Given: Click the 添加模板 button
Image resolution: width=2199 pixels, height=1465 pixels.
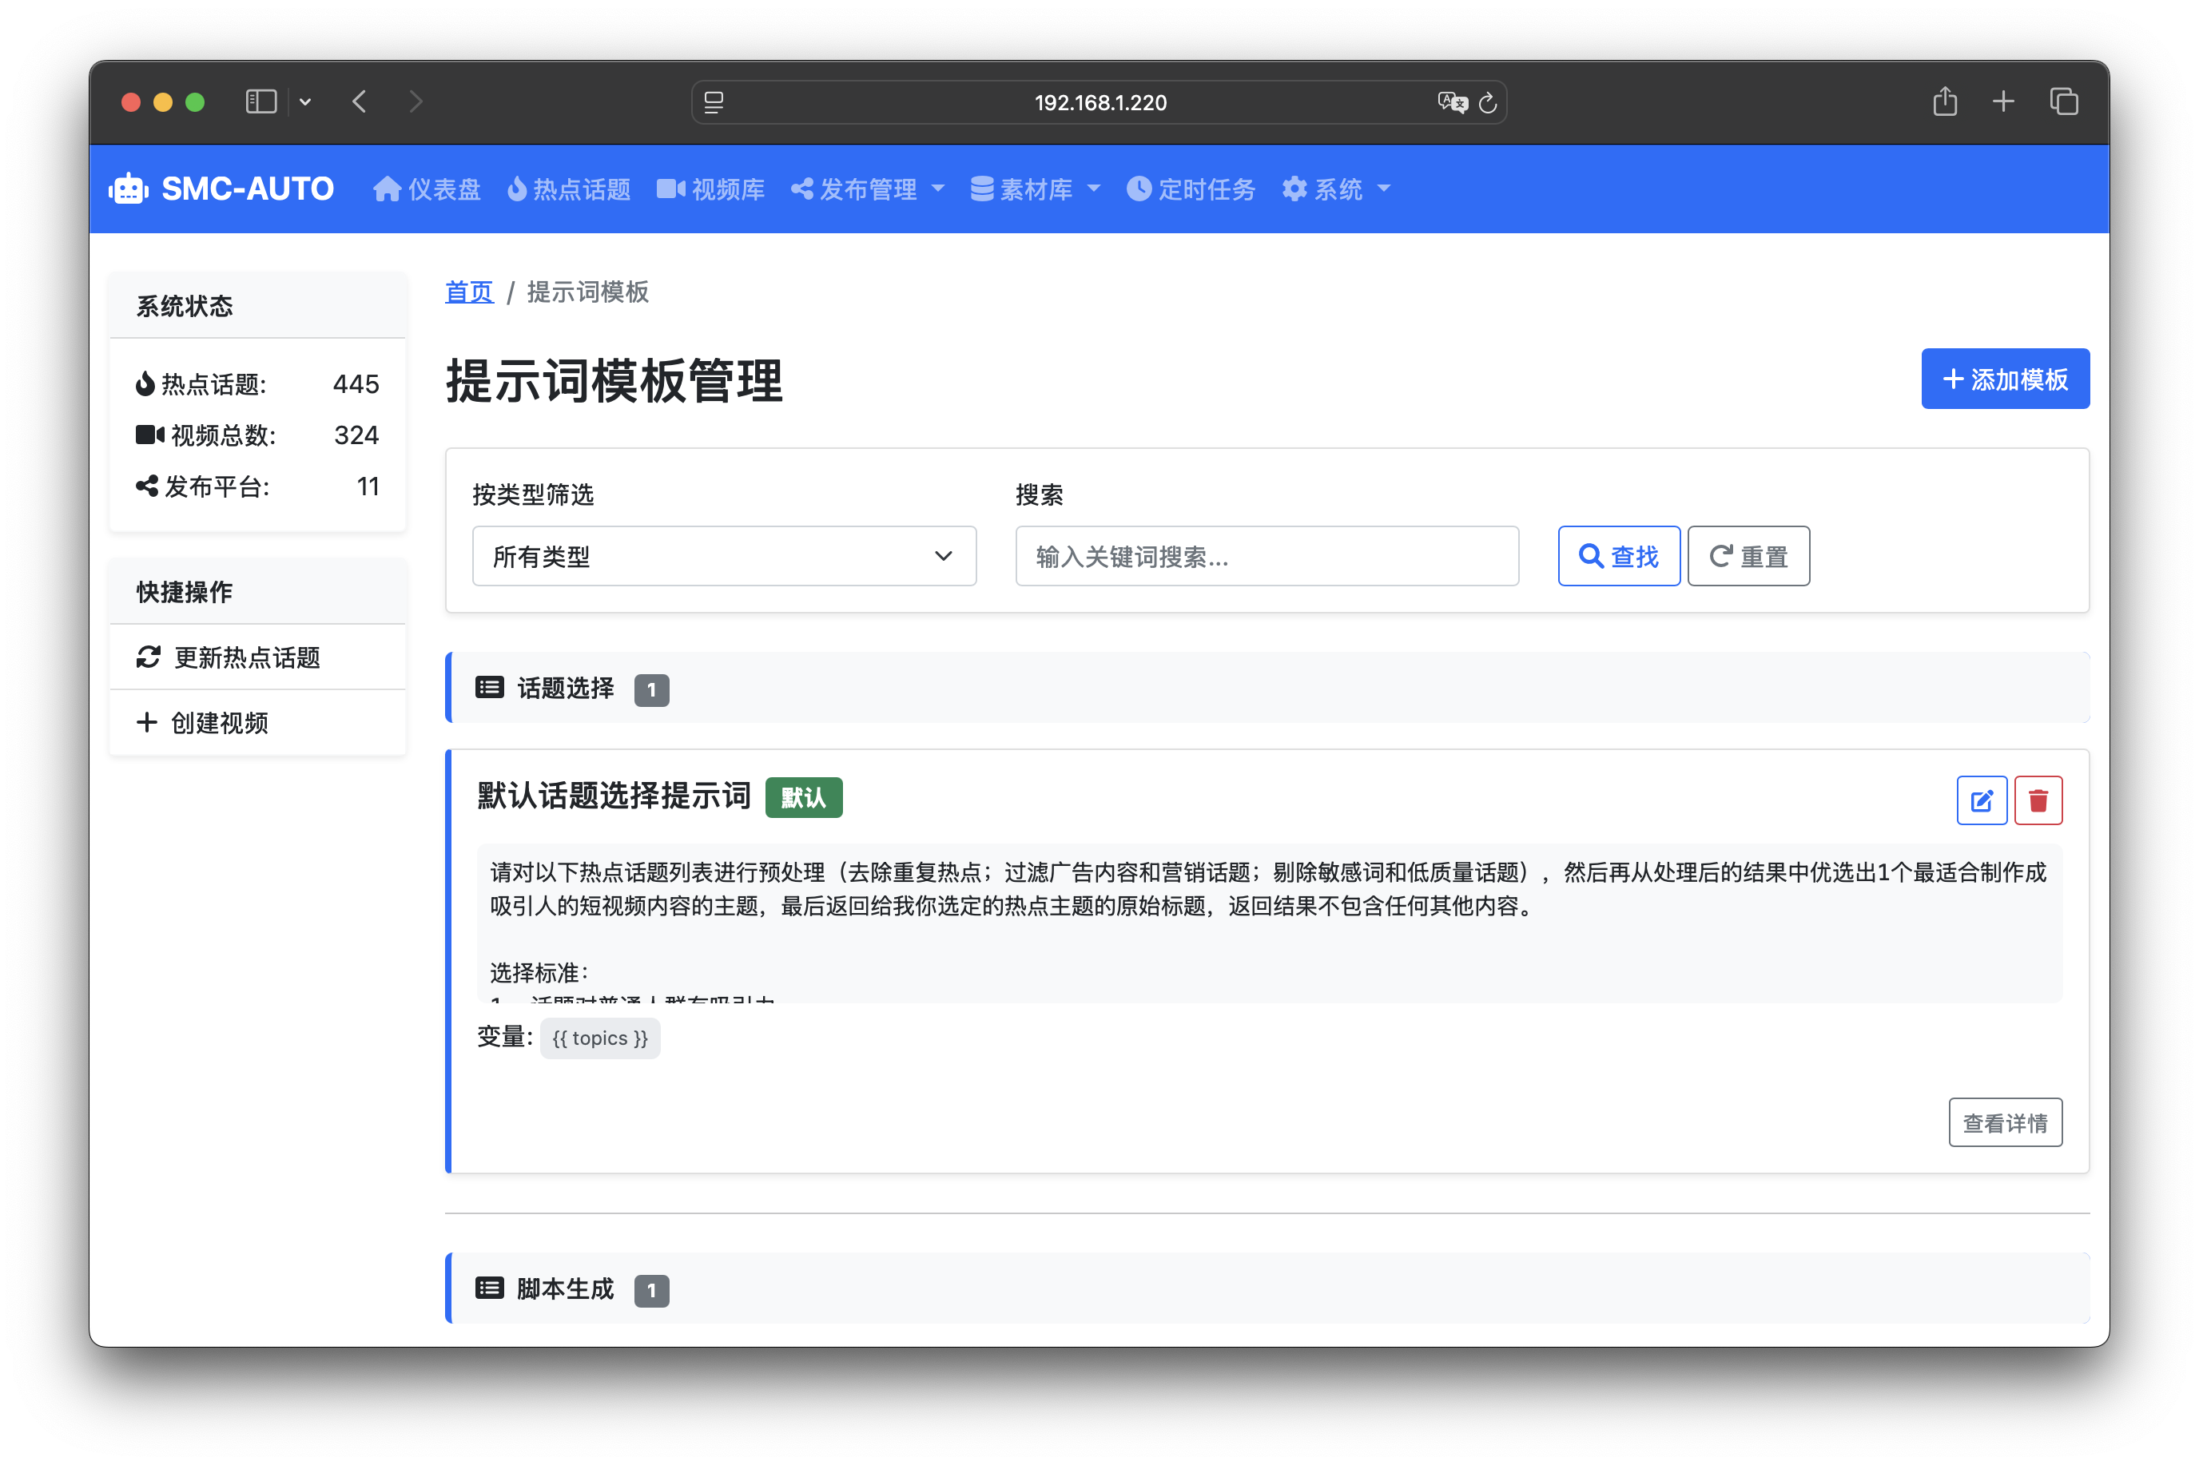Looking at the screenshot, I should (2005, 379).
